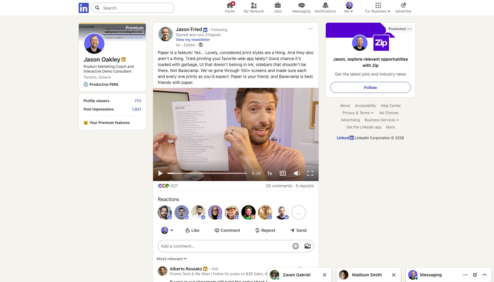Add a photo to the comment
The image size is (494, 282).
[x=308, y=246]
